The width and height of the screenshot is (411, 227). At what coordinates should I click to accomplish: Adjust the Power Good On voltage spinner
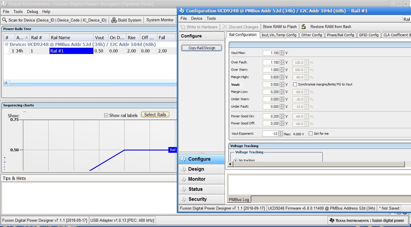pyautogui.click(x=282, y=116)
